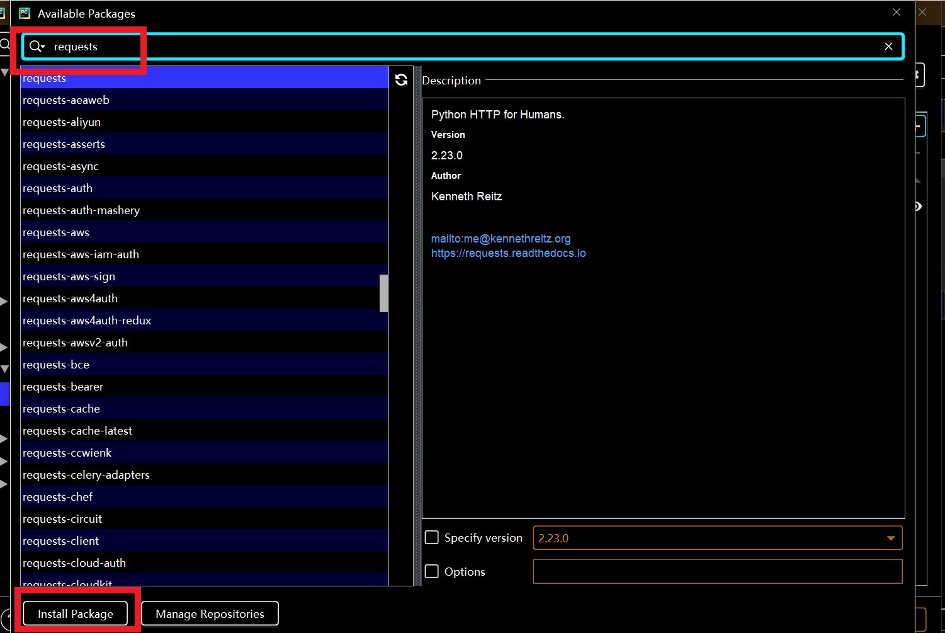The image size is (945, 633).
Task: Select requests-aws4auth-redux in the list
Action: click(x=205, y=321)
